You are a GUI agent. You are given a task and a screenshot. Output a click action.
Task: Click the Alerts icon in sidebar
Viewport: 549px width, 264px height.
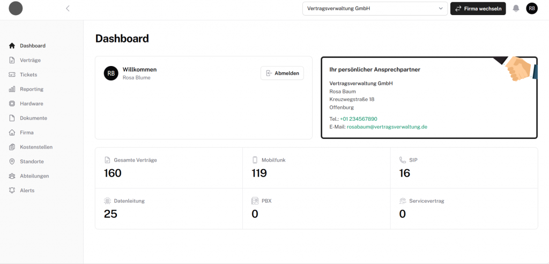point(12,190)
